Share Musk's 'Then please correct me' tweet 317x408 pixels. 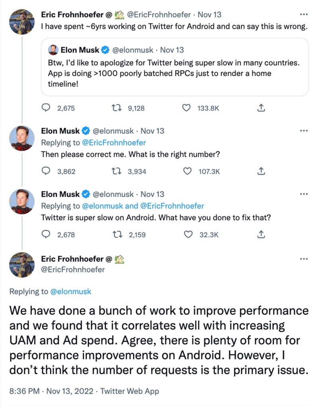261,171
